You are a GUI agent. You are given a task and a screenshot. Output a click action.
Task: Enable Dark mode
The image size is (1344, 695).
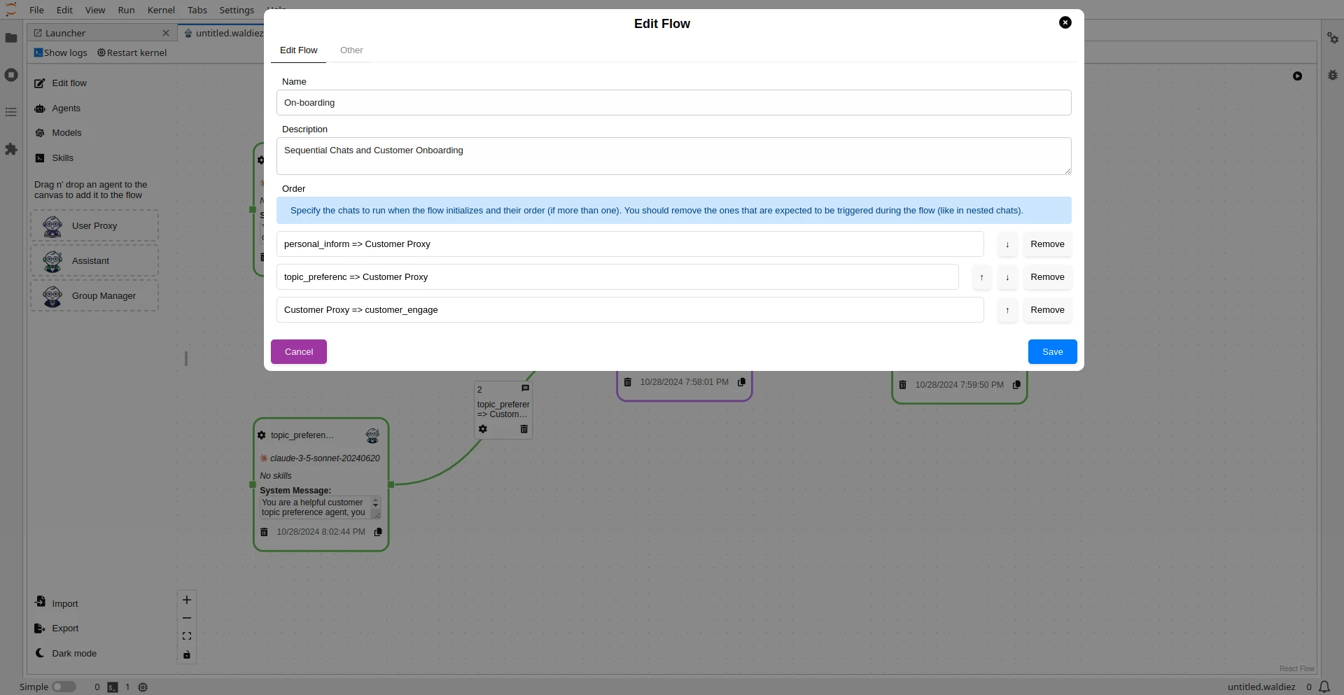[x=74, y=653]
